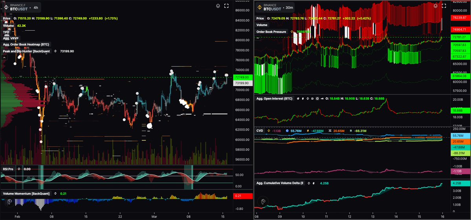Click the Coinbase icon next to 55.76M
Screen dimensions: 471x220
287,131
